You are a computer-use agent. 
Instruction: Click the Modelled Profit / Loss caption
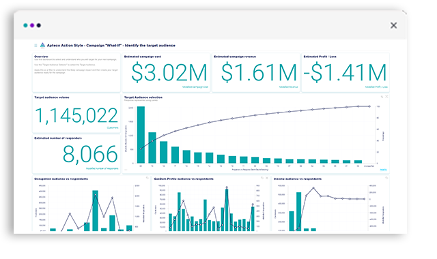click(376, 87)
